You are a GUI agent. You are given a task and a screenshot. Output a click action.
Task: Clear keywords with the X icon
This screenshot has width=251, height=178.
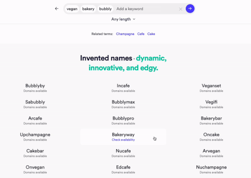click(x=181, y=9)
